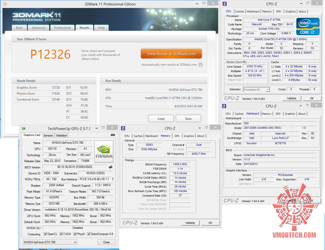Switch to the CPU tab in the CPU-Z Motherboard window
Image resolution: width=325 pixels, height=250 pixels.
(x=228, y=114)
